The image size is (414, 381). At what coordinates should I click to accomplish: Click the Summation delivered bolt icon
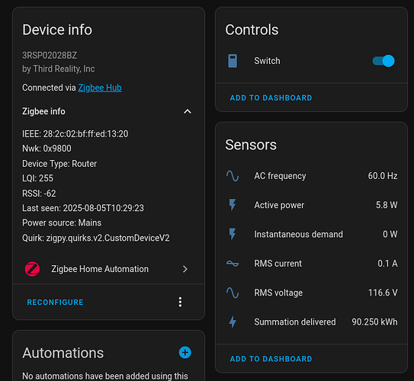tap(233, 322)
